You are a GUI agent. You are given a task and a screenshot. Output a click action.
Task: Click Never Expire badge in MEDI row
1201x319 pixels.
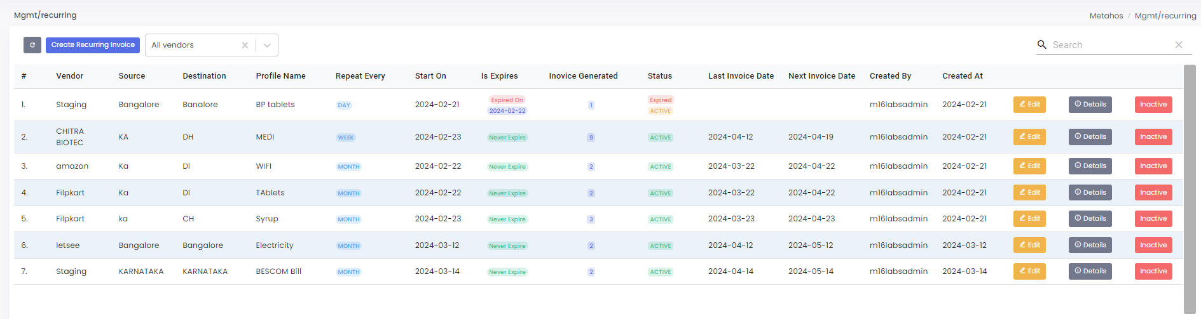(x=507, y=138)
